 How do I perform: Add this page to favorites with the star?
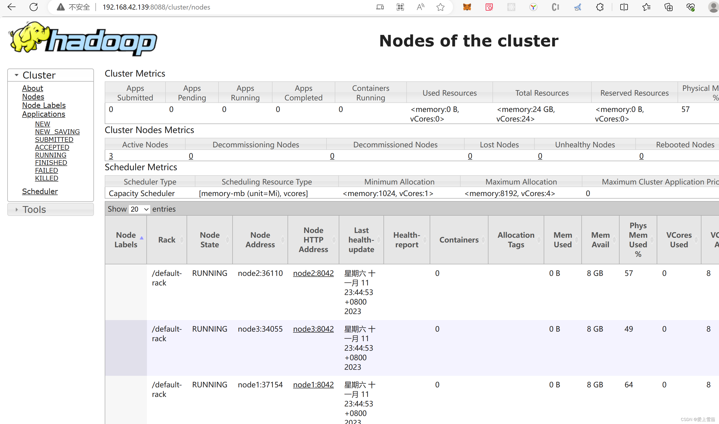pyautogui.click(x=440, y=7)
